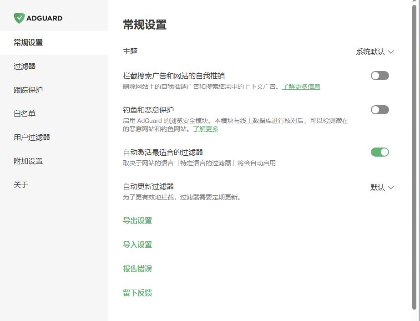The width and height of the screenshot is (420, 321).
Task: Enable 钓鱼和恶意保护
Action: pos(380,110)
